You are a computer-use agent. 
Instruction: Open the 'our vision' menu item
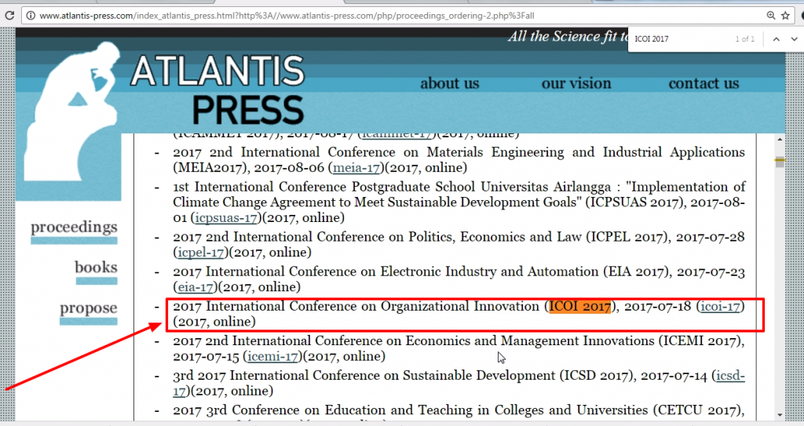(x=576, y=84)
